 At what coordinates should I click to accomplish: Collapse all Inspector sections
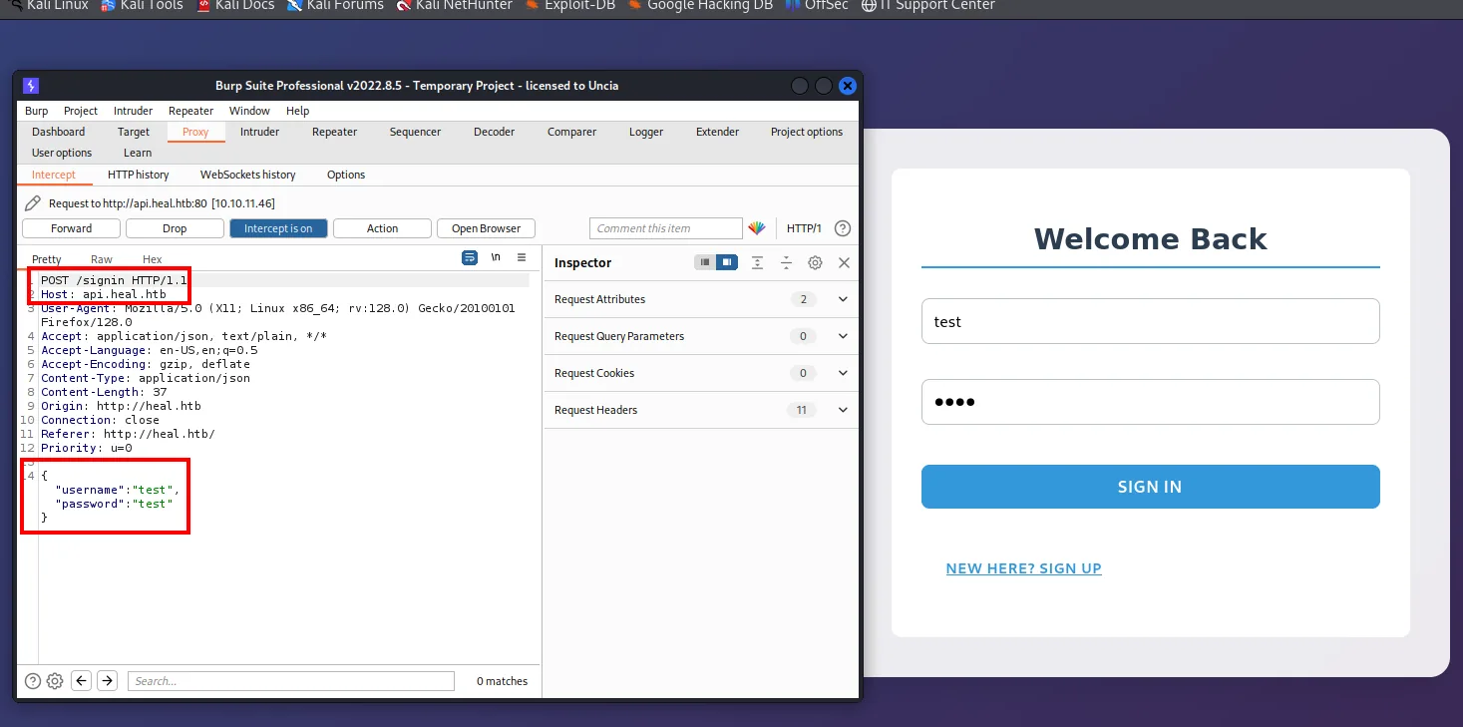coord(787,262)
